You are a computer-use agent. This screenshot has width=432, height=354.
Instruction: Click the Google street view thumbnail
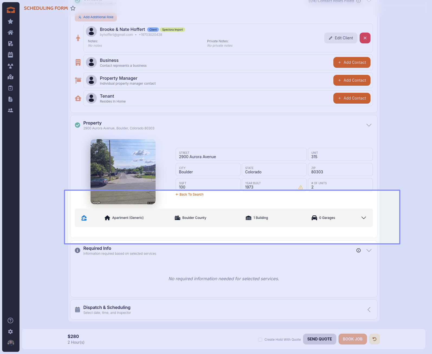(x=123, y=171)
